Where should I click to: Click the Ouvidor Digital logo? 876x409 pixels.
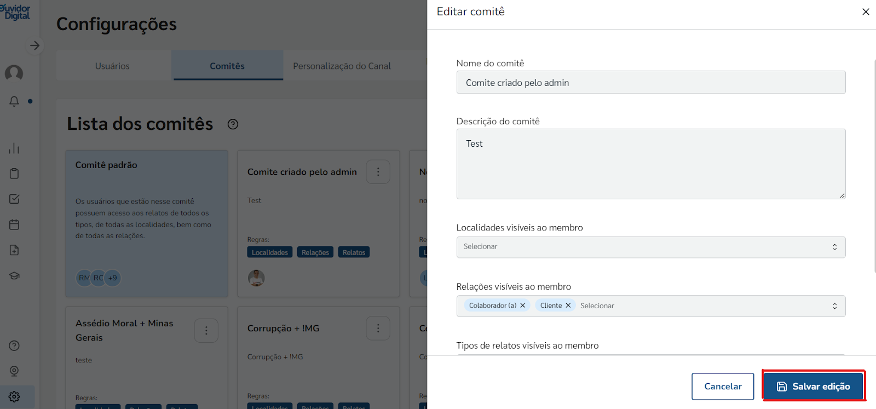pos(16,12)
